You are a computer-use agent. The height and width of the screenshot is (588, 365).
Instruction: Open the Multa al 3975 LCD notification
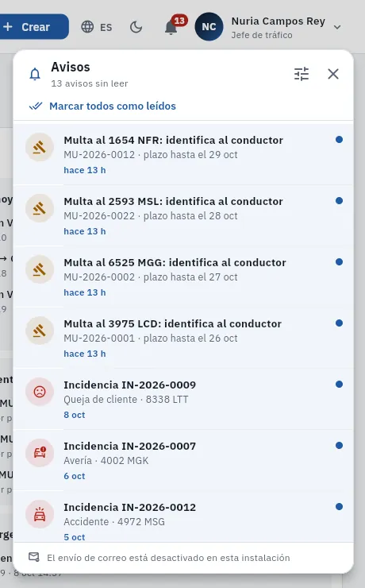(183, 338)
